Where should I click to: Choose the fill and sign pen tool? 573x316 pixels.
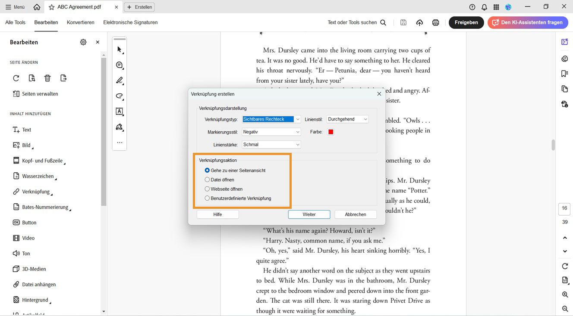pyautogui.click(x=120, y=127)
